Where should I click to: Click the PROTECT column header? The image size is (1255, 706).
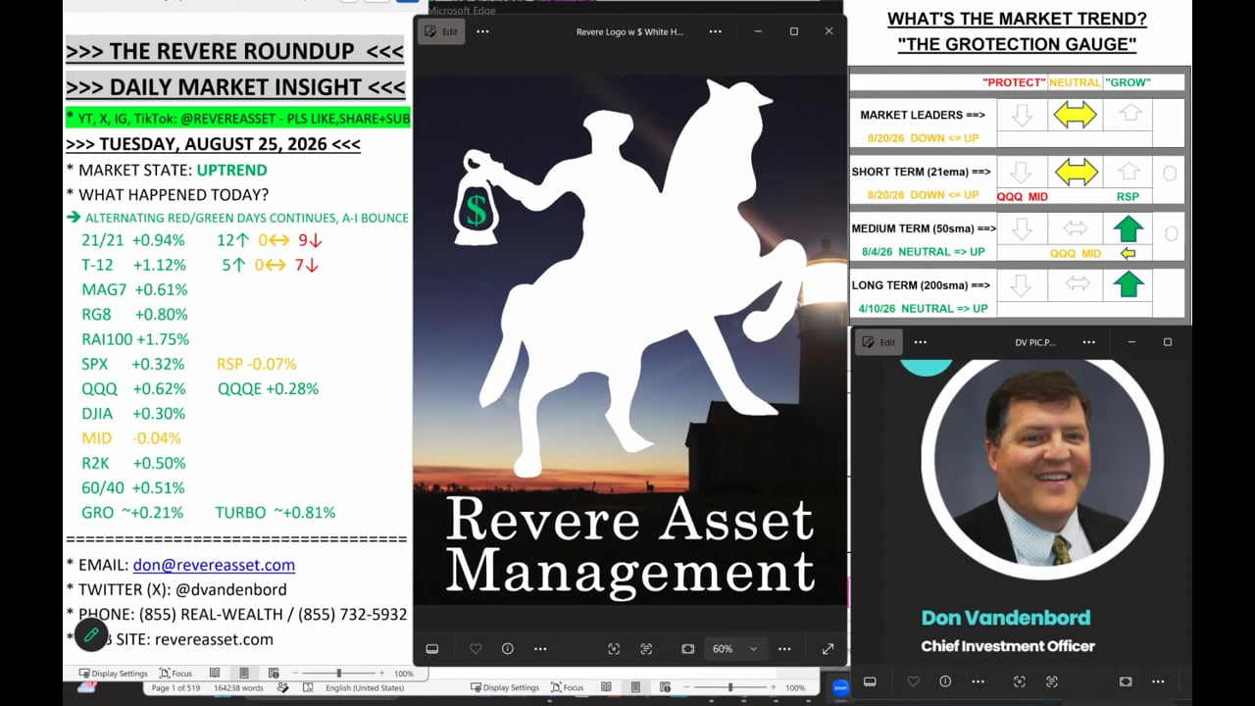click(x=1014, y=82)
